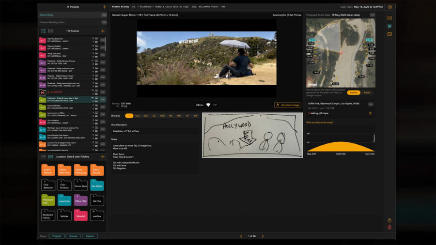
Task: Add a new project with plus icon
Action: [x=105, y=7]
